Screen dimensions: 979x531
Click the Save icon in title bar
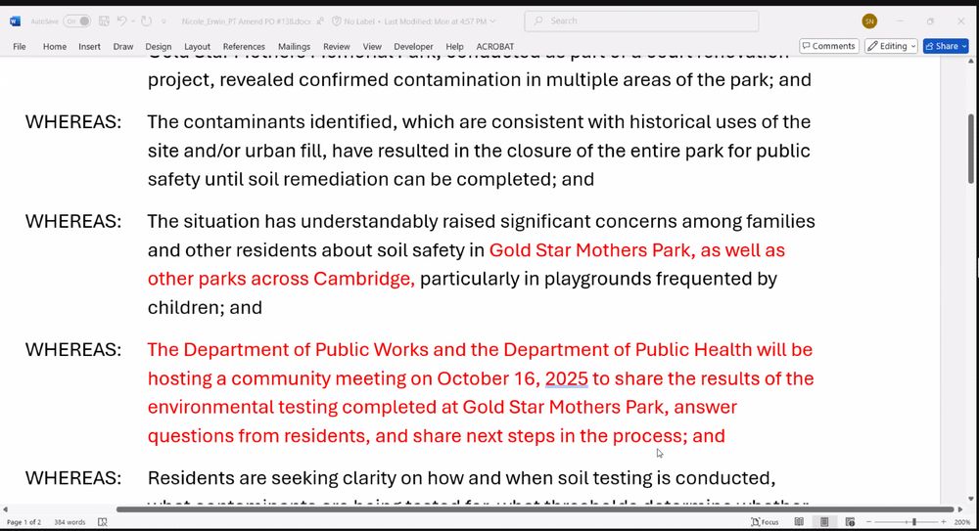click(x=105, y=22)
